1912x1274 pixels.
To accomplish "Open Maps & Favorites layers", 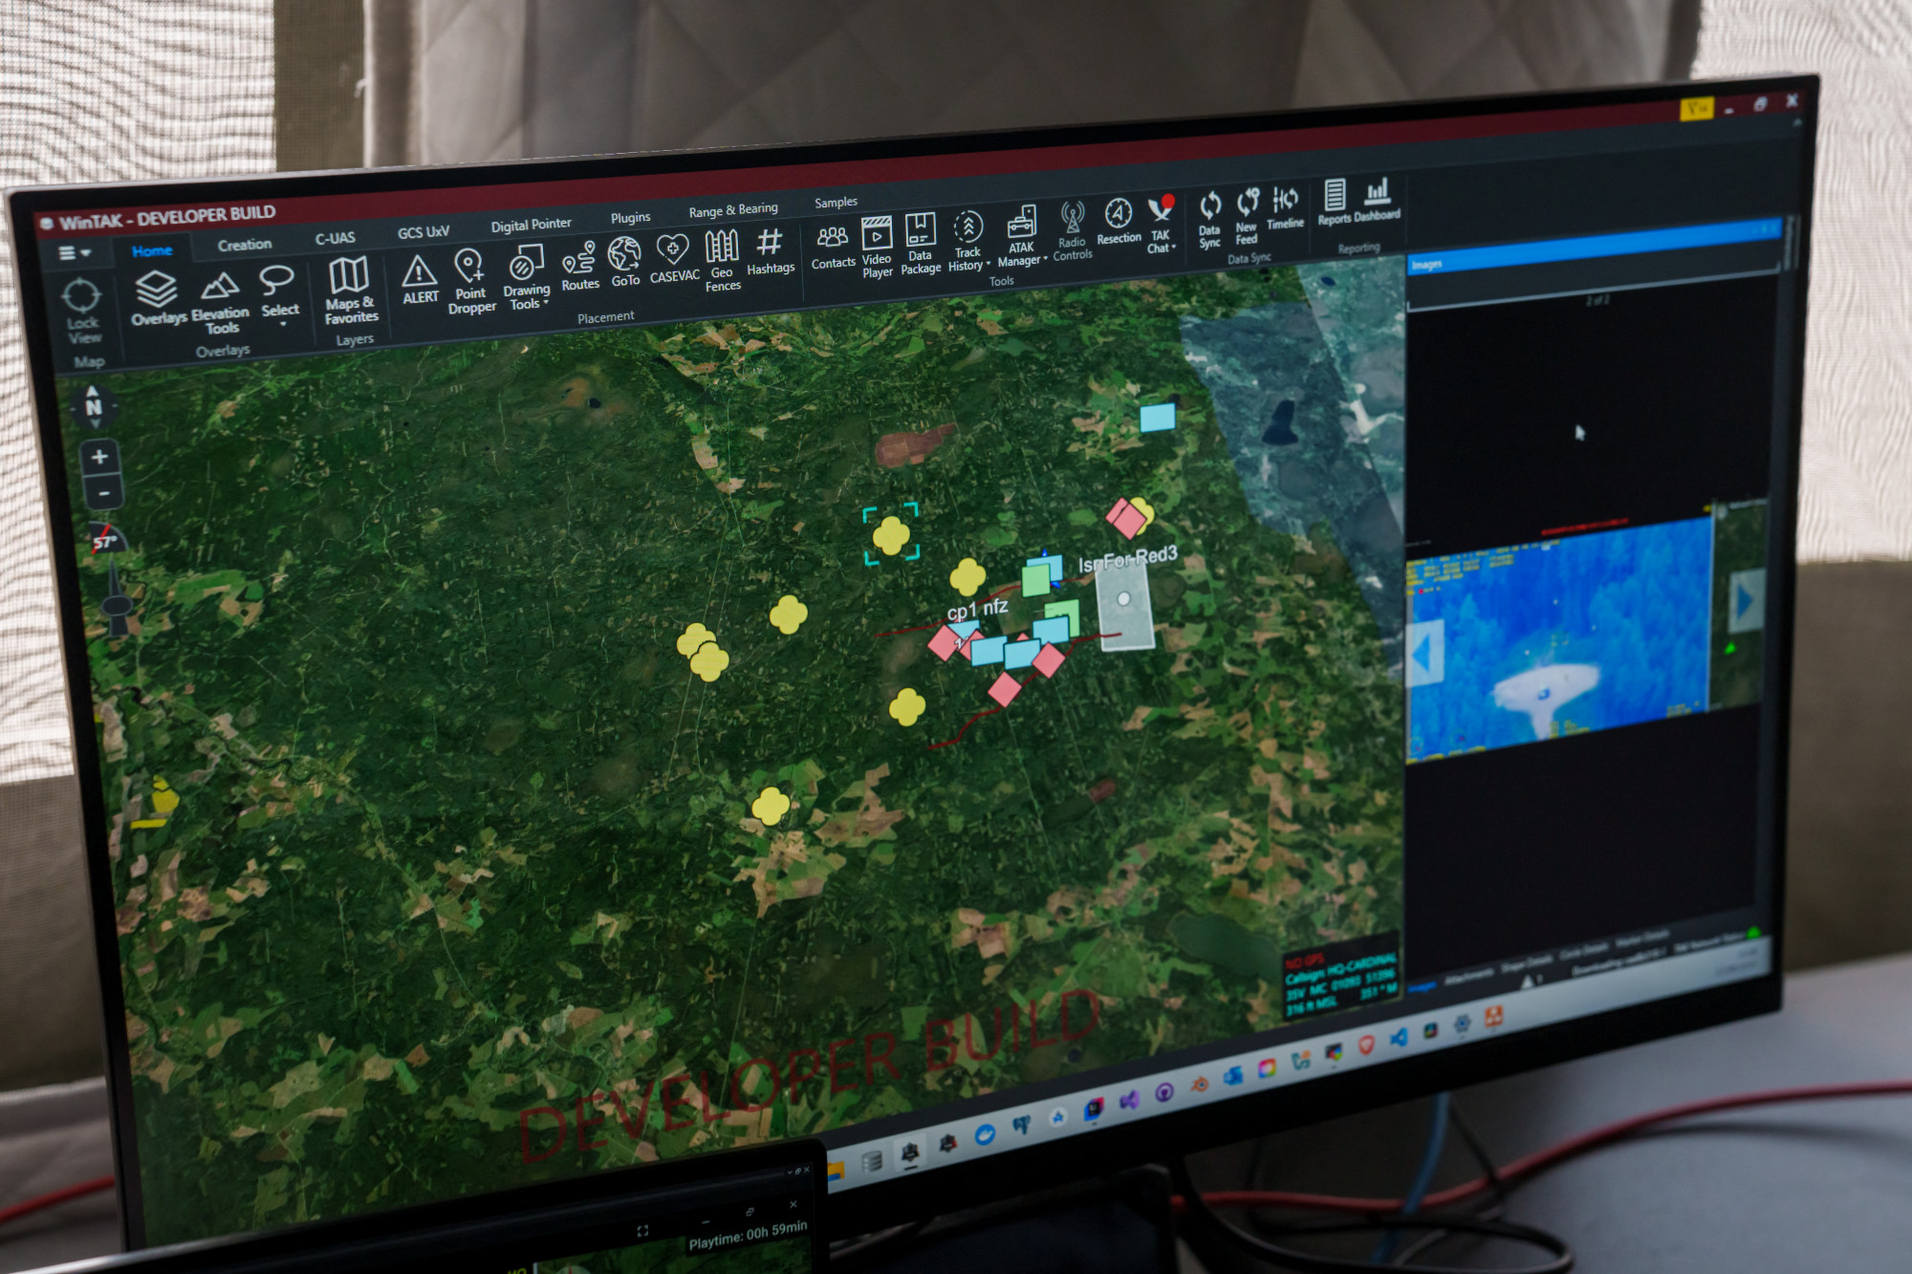I will click(x=351, y=290).
